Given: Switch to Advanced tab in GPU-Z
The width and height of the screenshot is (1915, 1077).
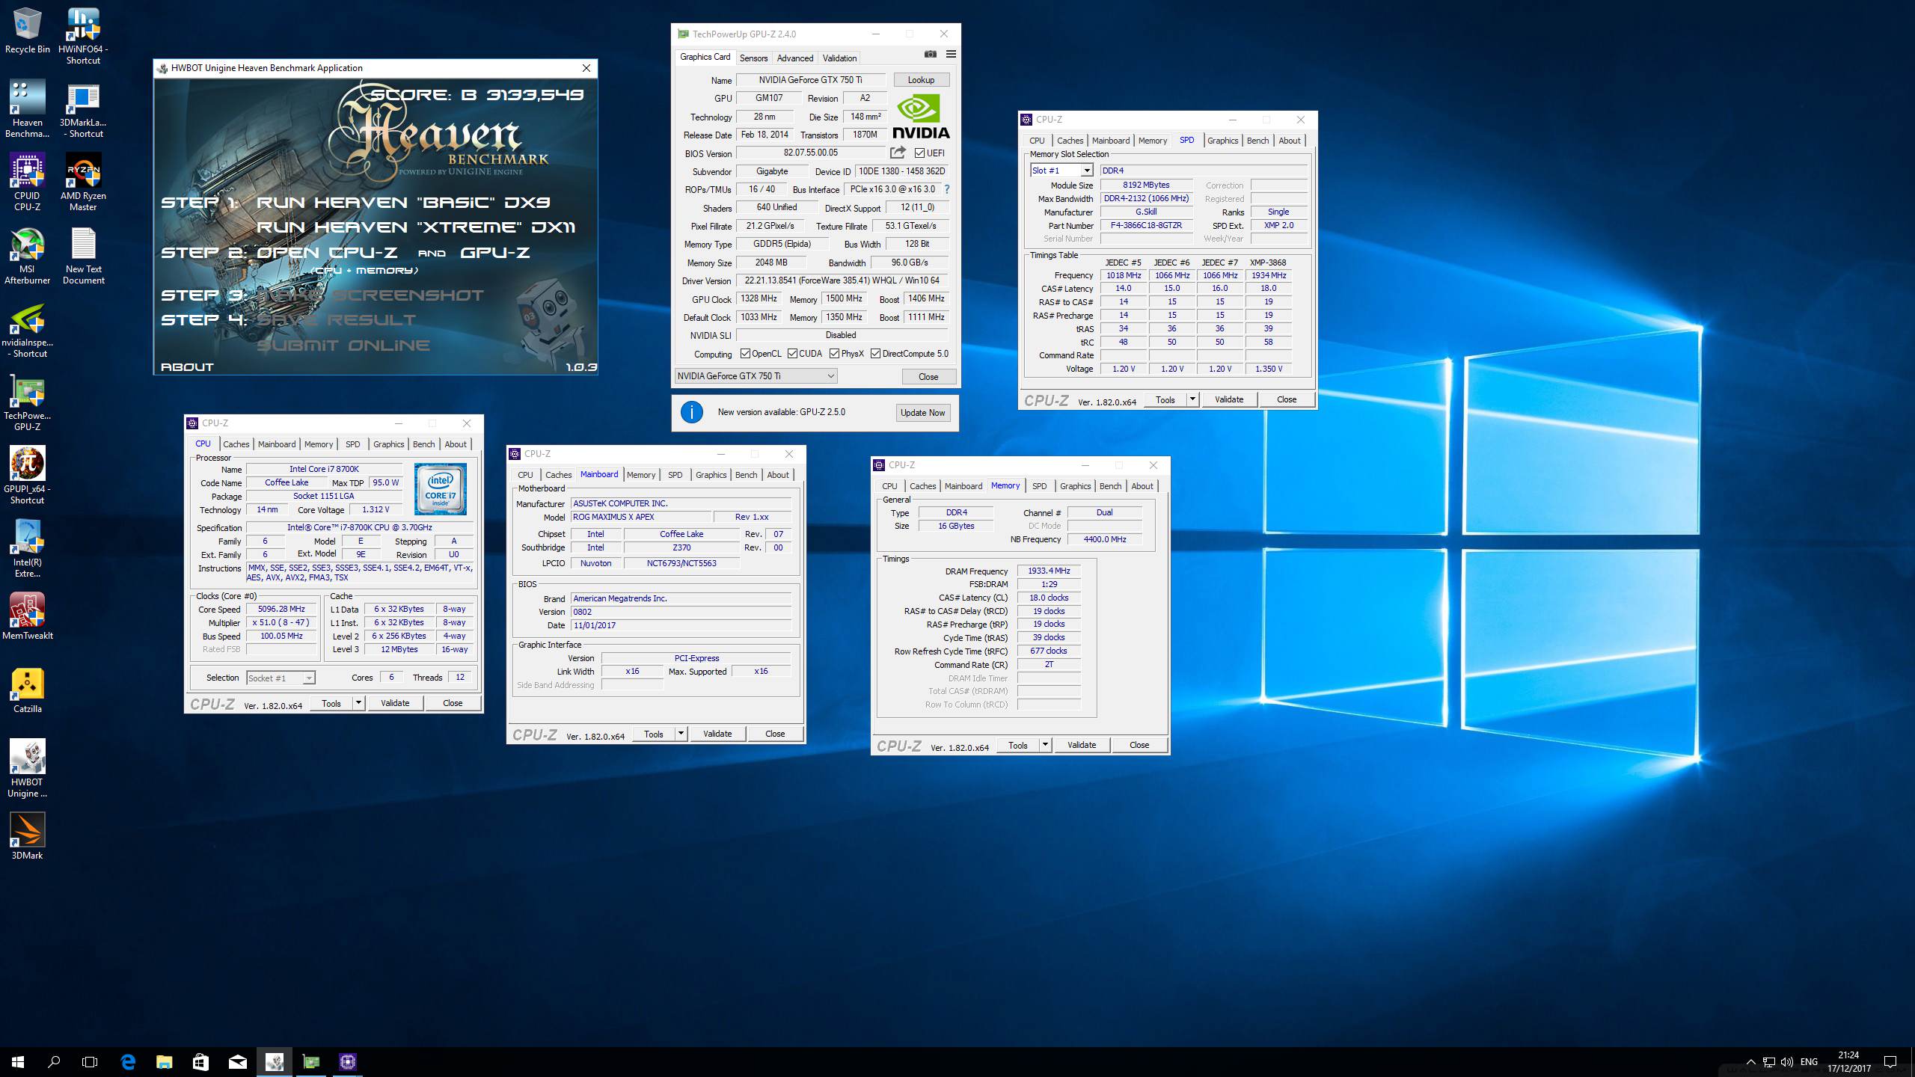Looking at the screenshot, I should 794,58.
